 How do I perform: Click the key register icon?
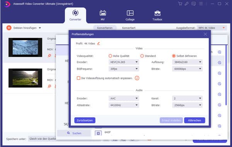click(187, 4)
